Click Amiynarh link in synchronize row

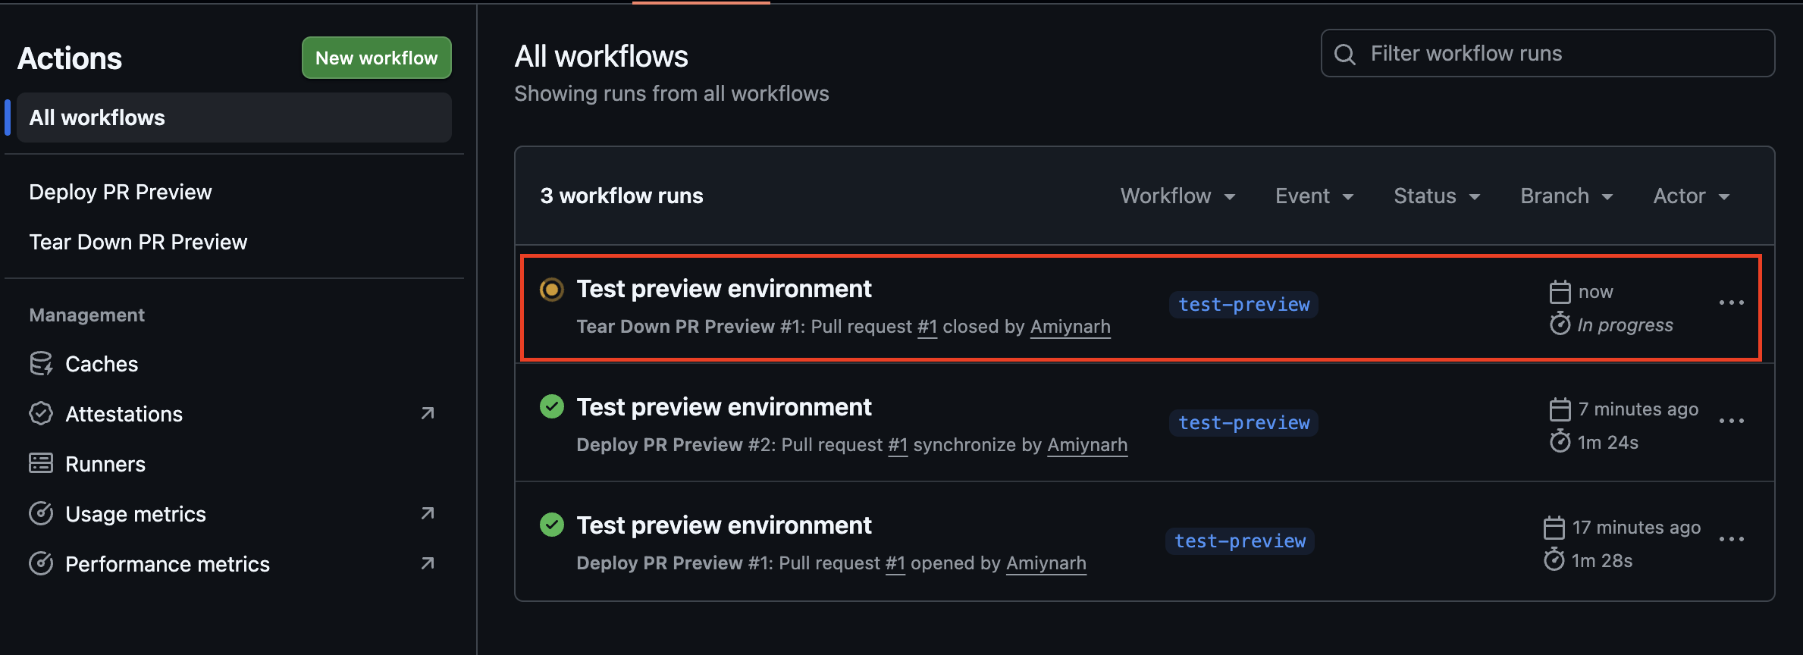coord(1087,445)
